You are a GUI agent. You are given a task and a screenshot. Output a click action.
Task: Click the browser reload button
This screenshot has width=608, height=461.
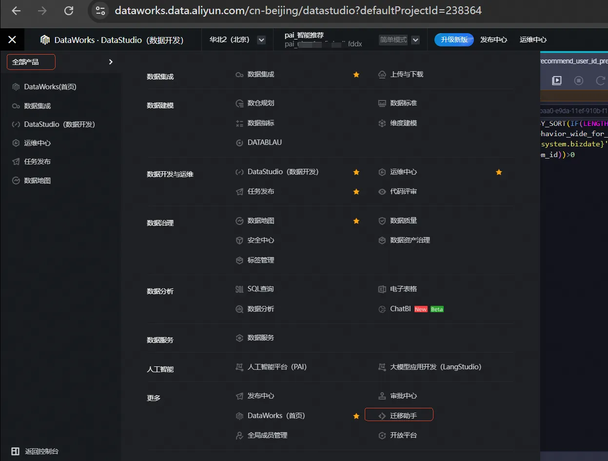pyautogui.click(x=69, y=10)
